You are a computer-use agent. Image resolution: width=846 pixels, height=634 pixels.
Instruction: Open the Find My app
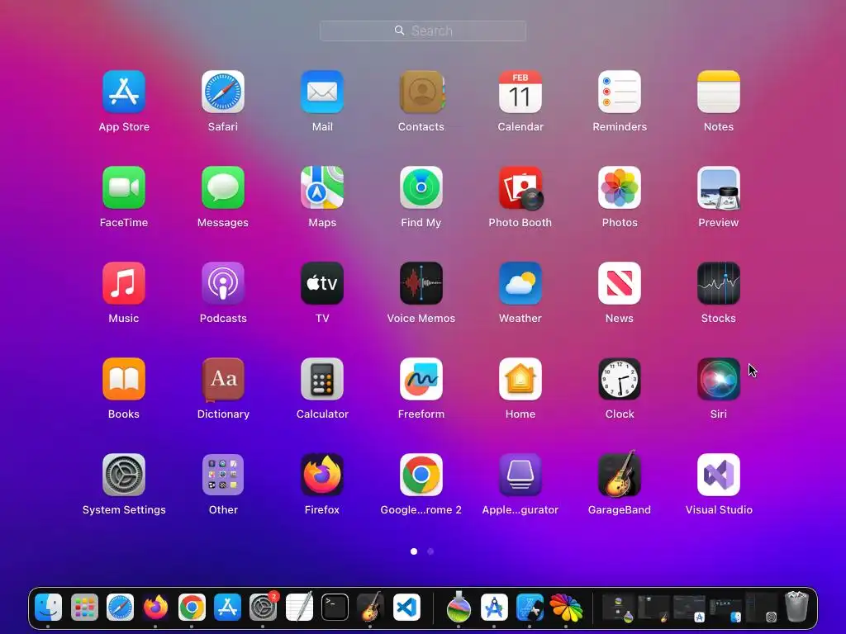tap(421, 187)
